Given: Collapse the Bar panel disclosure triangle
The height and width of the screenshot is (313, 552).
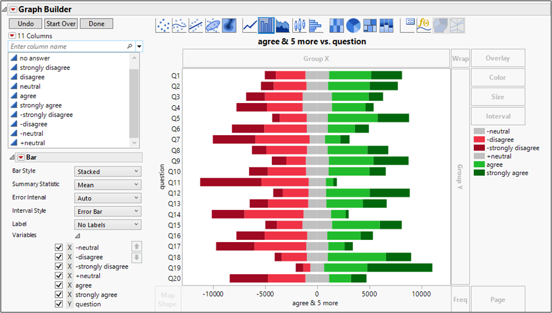Looking at the screenshot, I should tap(12, 158).
